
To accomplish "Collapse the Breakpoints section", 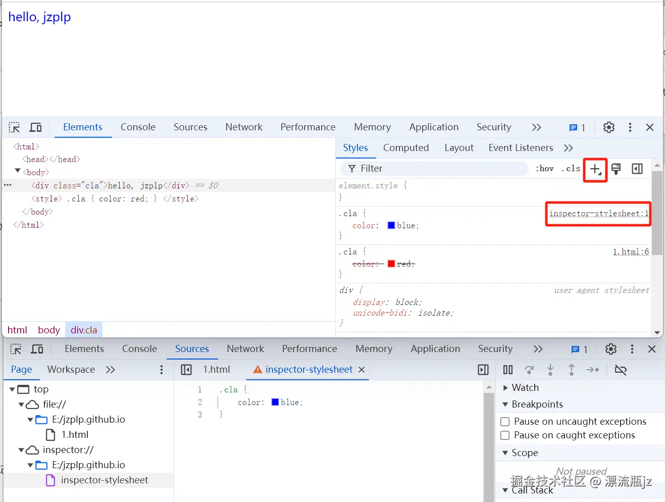I will pos(505,404).
